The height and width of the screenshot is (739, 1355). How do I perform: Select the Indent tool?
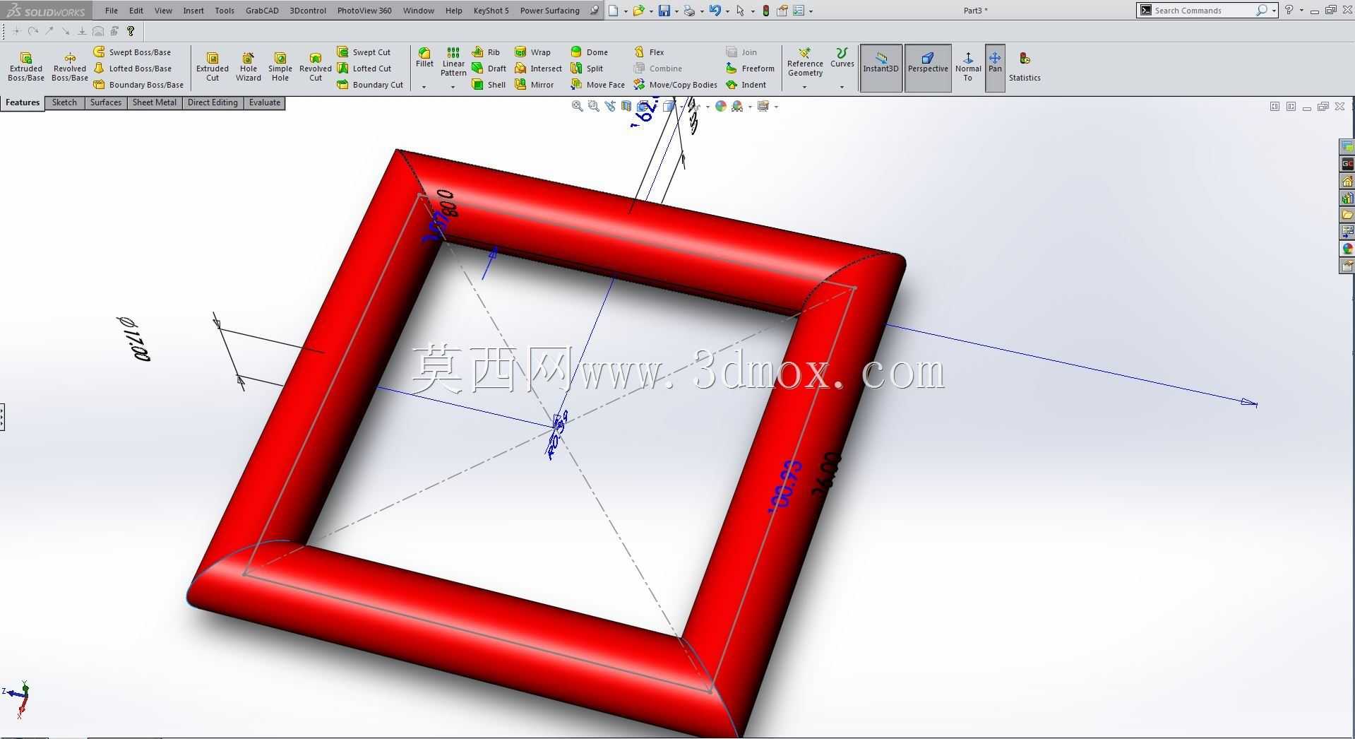746,85
